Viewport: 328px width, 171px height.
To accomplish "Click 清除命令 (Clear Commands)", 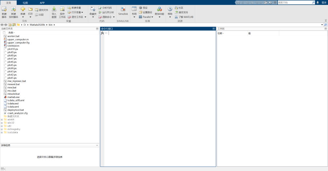I will click(x=105, y=17).
